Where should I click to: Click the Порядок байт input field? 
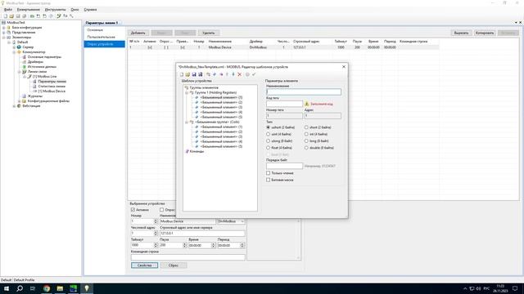coord(284,166)
